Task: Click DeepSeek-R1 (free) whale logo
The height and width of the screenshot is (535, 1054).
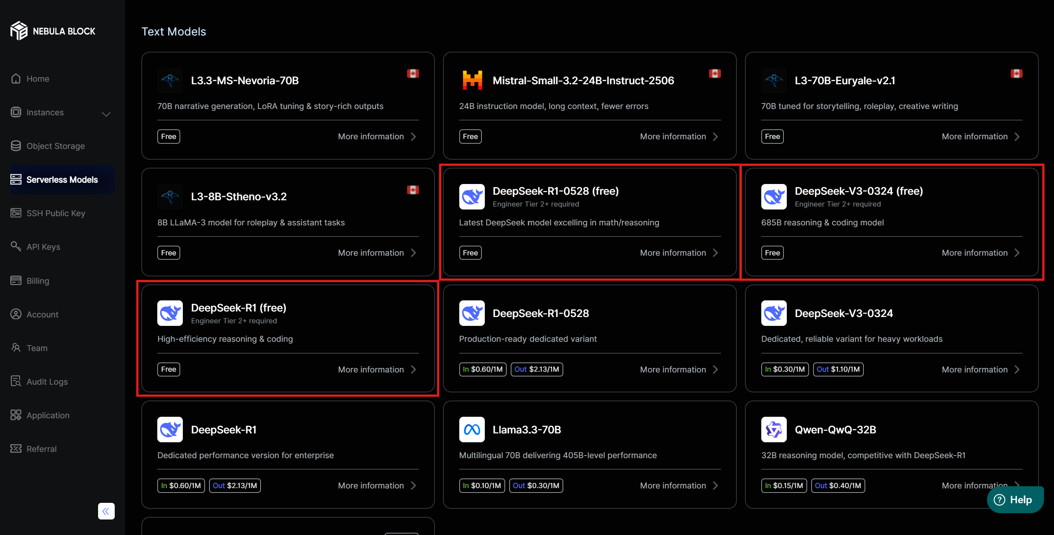Action: point(170,313)
